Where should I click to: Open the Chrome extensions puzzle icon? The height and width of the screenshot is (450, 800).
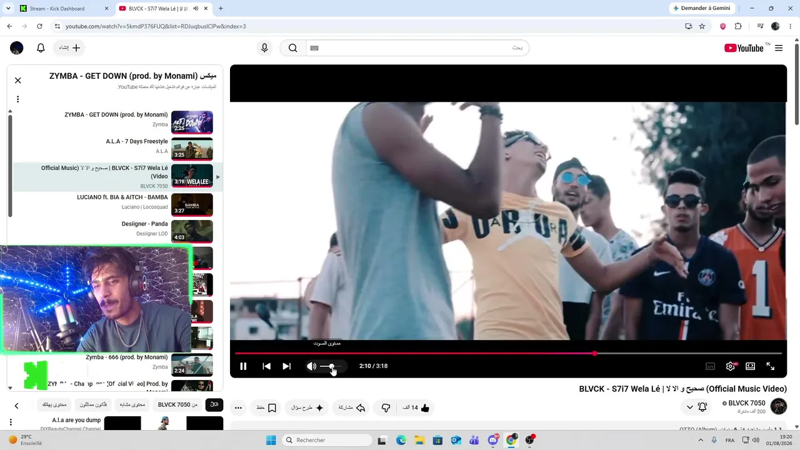click(738, 26)
